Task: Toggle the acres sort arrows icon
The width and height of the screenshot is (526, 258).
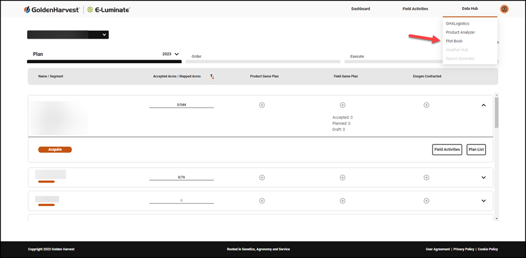Action: click(x=212, y=77)
